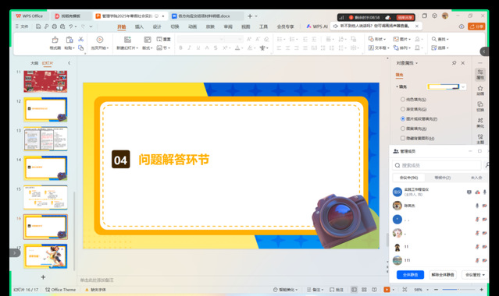Image resolution: width=499 pixels, height=296 pixels.
Task: Select the solid fill radio option
Action: (403, 100)
